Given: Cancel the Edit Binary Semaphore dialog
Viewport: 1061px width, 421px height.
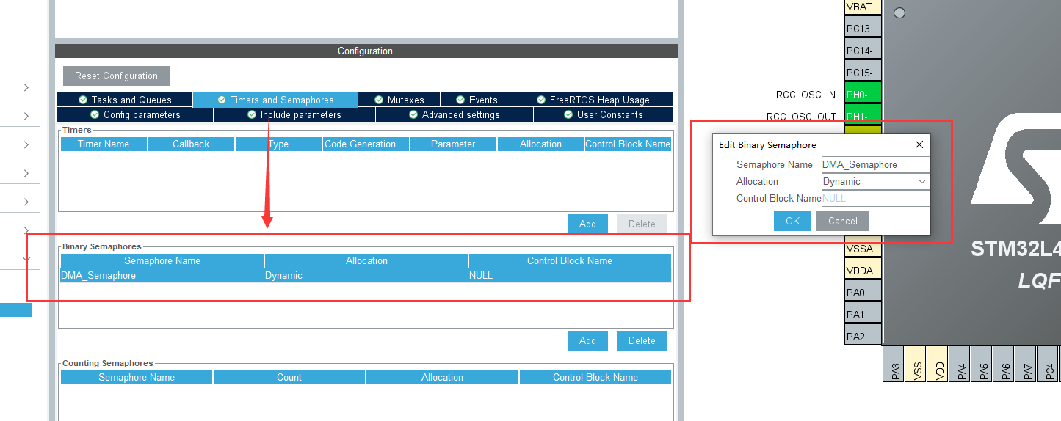Looking at the screenshot, I should tap(842, 221).
